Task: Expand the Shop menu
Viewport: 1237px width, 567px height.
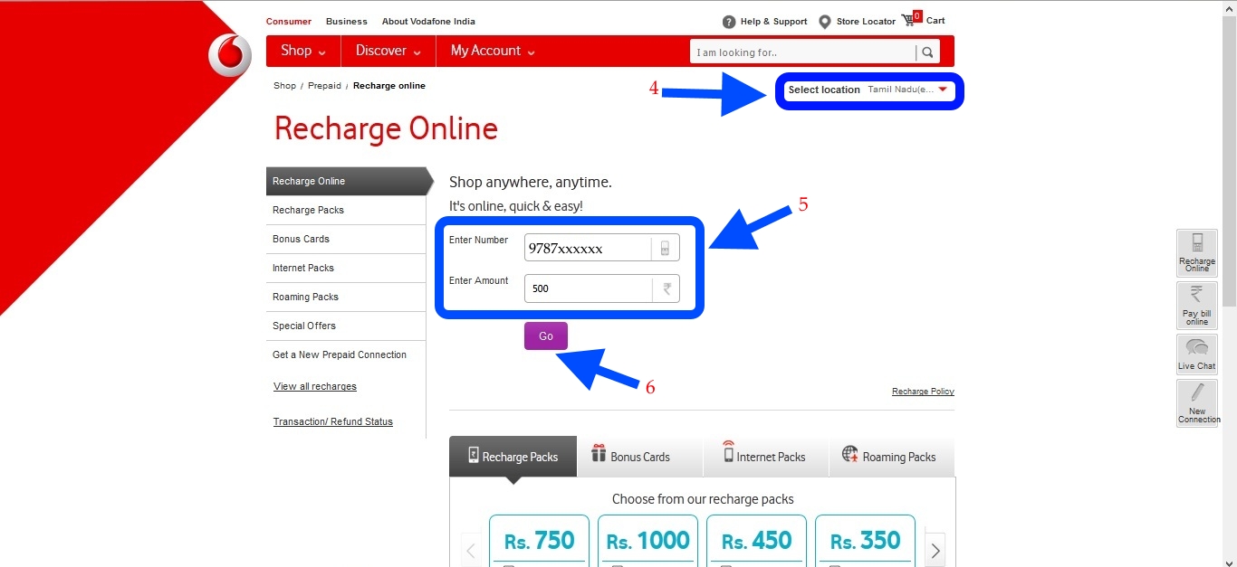Action: click(303, 51)
